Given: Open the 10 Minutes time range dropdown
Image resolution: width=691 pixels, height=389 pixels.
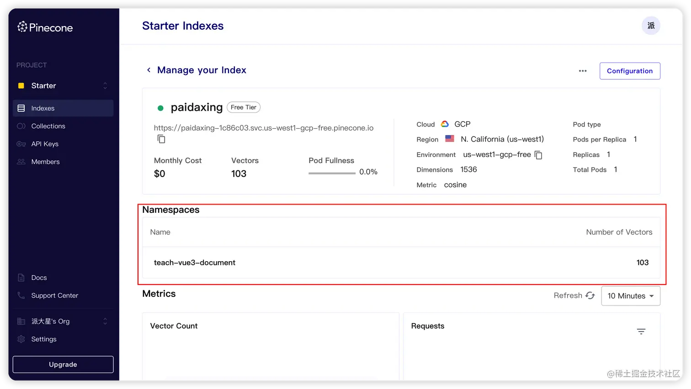Looking at the screenshot, I should (631, 296).
